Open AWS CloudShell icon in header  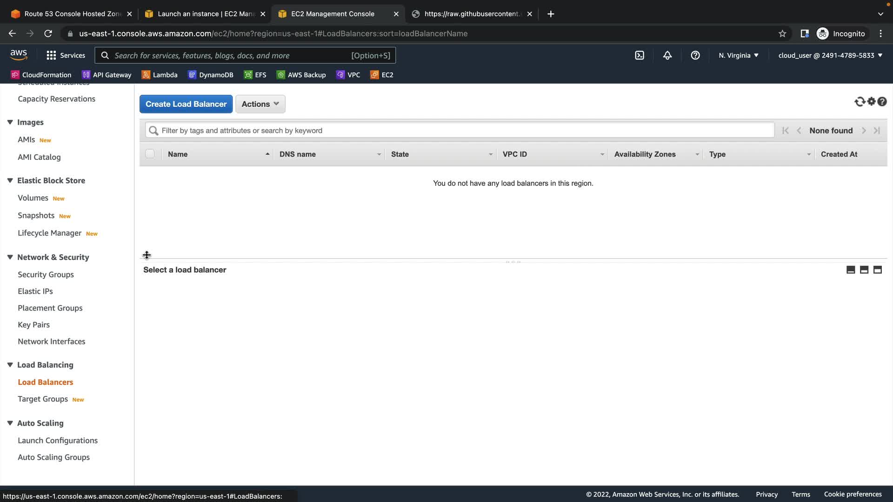click(640, 55)
